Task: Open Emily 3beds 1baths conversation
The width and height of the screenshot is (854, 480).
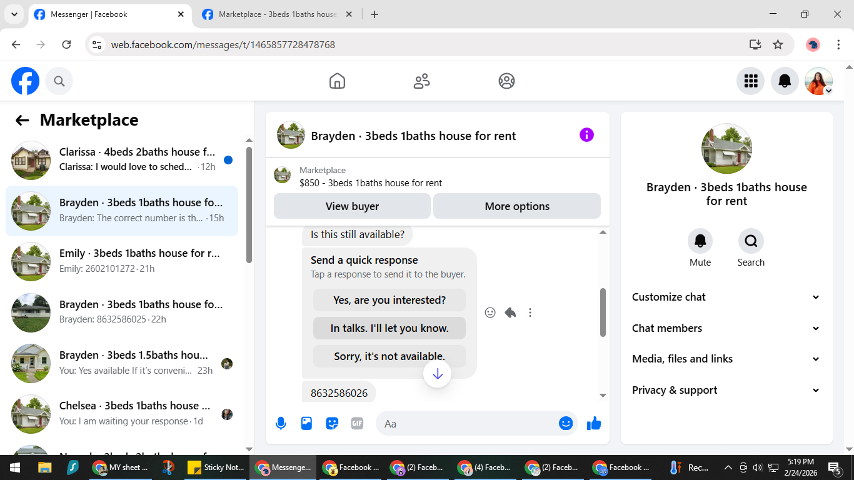Action: pos(122,261)
